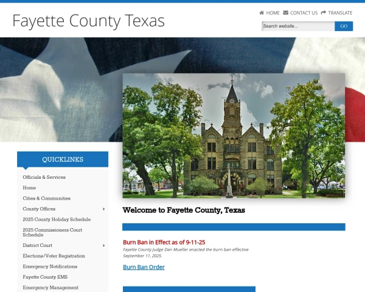Click the Fayette County Texas site title
Image resolution: width=365 pixels, height=292 pixels.
pyautogui.click(x=88, y=21)
